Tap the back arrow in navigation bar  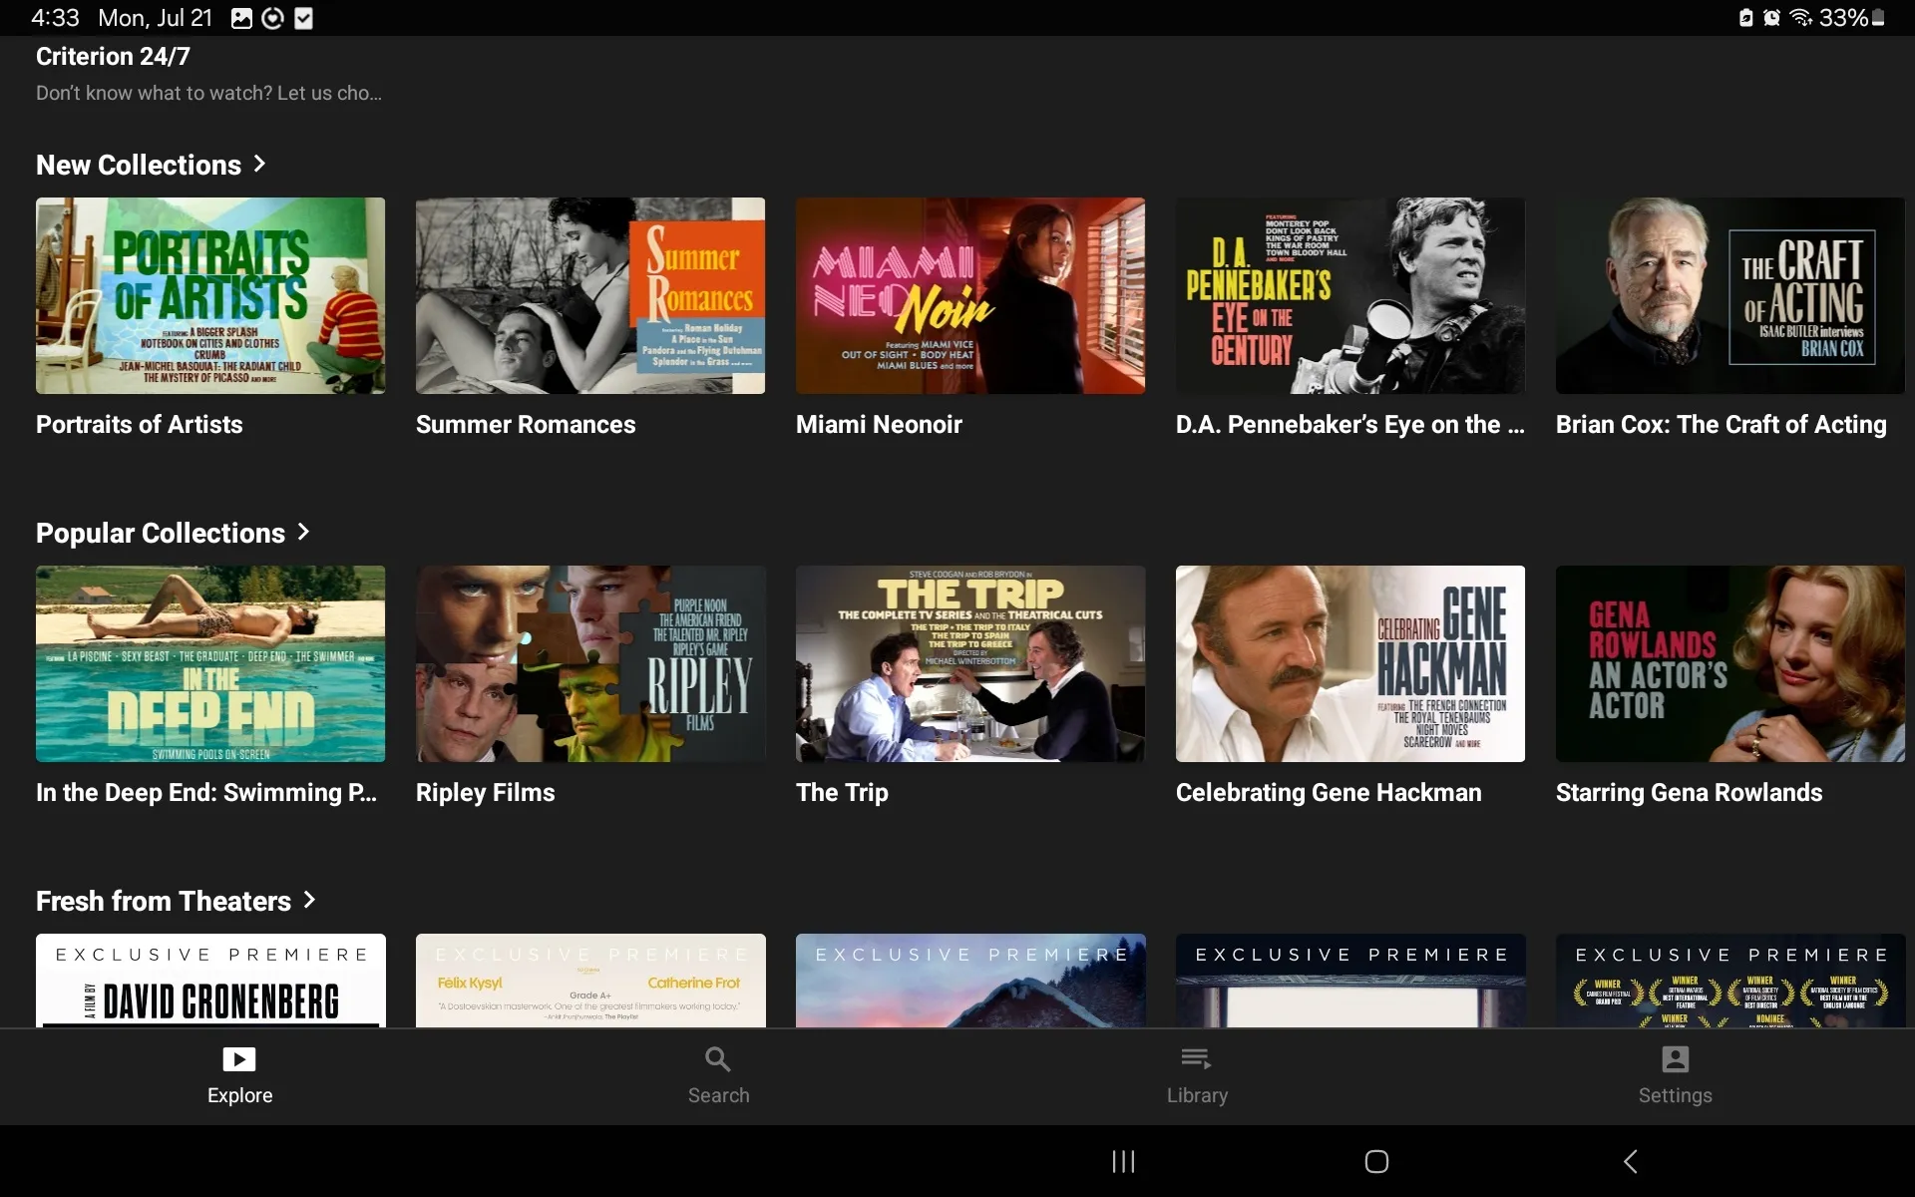click(1630, 1160)
